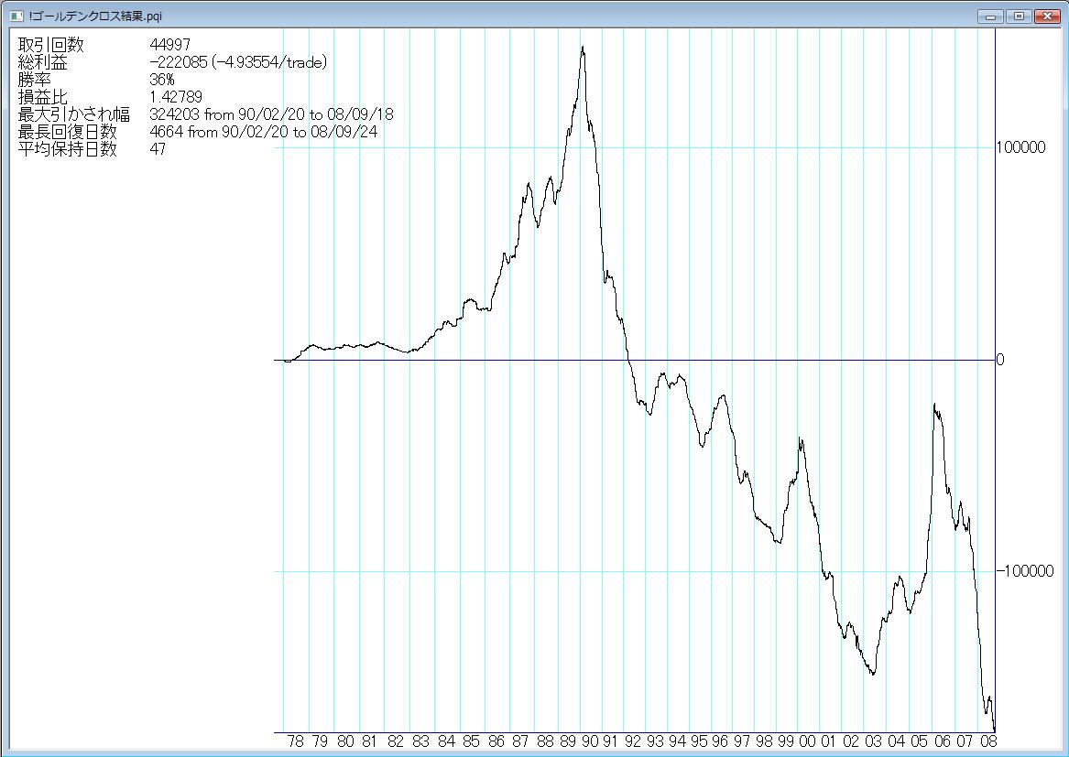This screenshot has height=757, width=1069.
Task: Click the 0 label on the y-axis
Action: 1000,360
